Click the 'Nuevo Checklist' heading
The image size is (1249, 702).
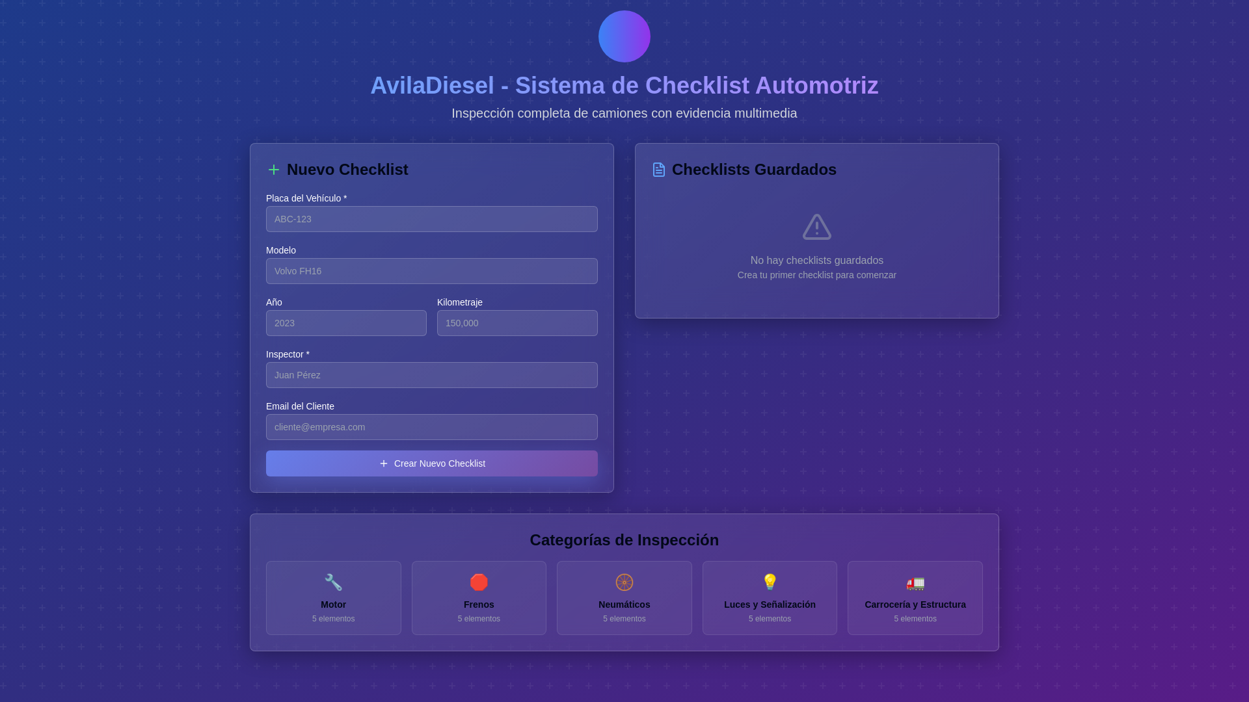[347, 170]
